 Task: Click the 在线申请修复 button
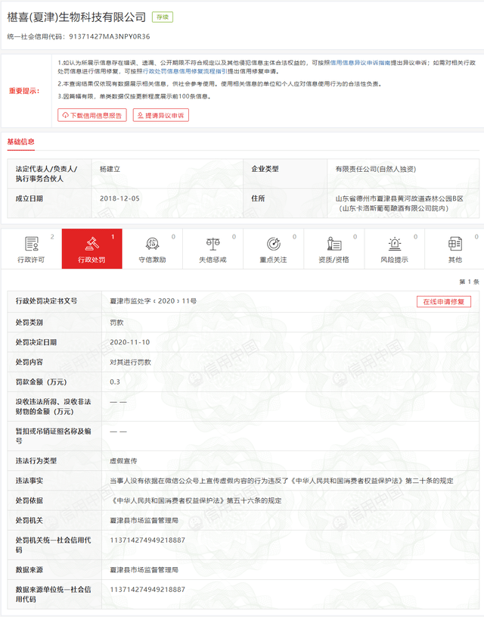(x=443, y=301)
